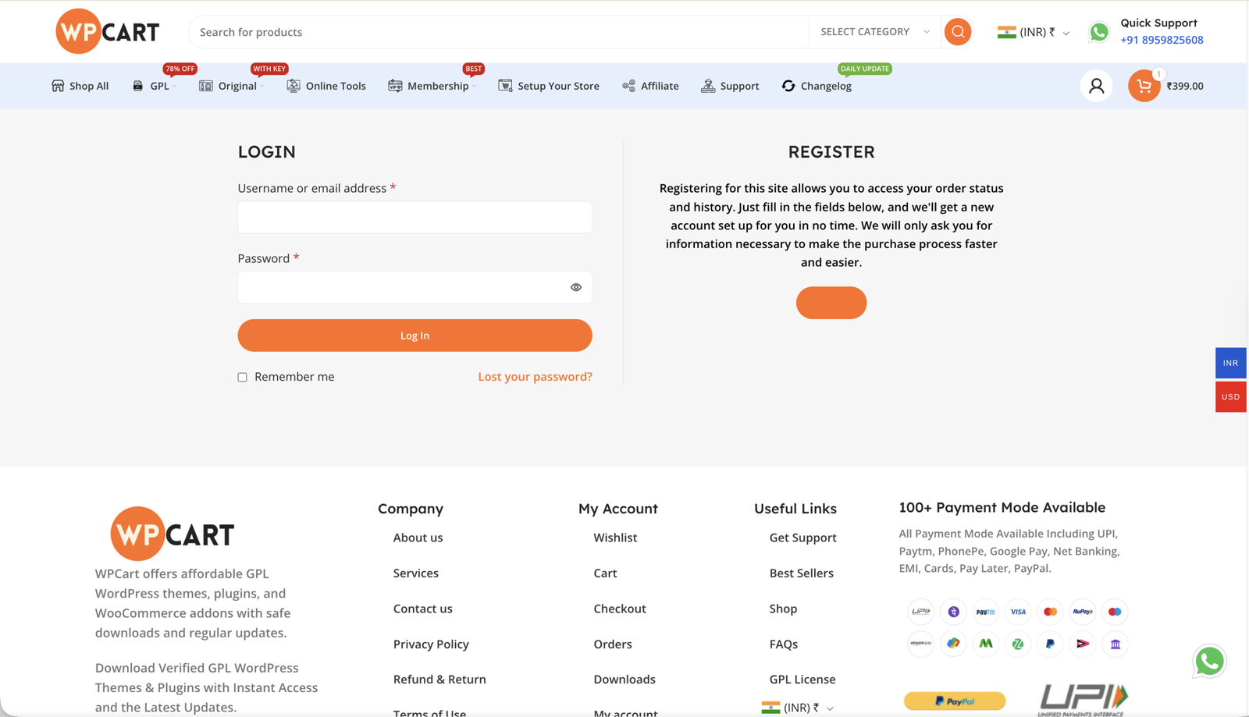1249x717 pixels.
Task: Select the blue INR currency swatch
Action: [x=1230, y=363]
